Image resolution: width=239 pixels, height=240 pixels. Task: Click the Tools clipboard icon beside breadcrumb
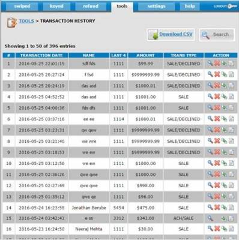pyautogui.click(x=11, y=22)
